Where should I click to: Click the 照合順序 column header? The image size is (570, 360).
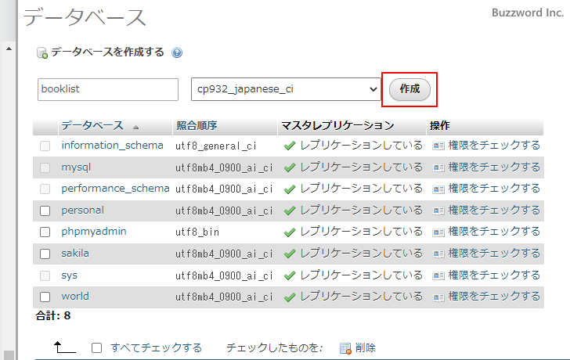(197, 126)
